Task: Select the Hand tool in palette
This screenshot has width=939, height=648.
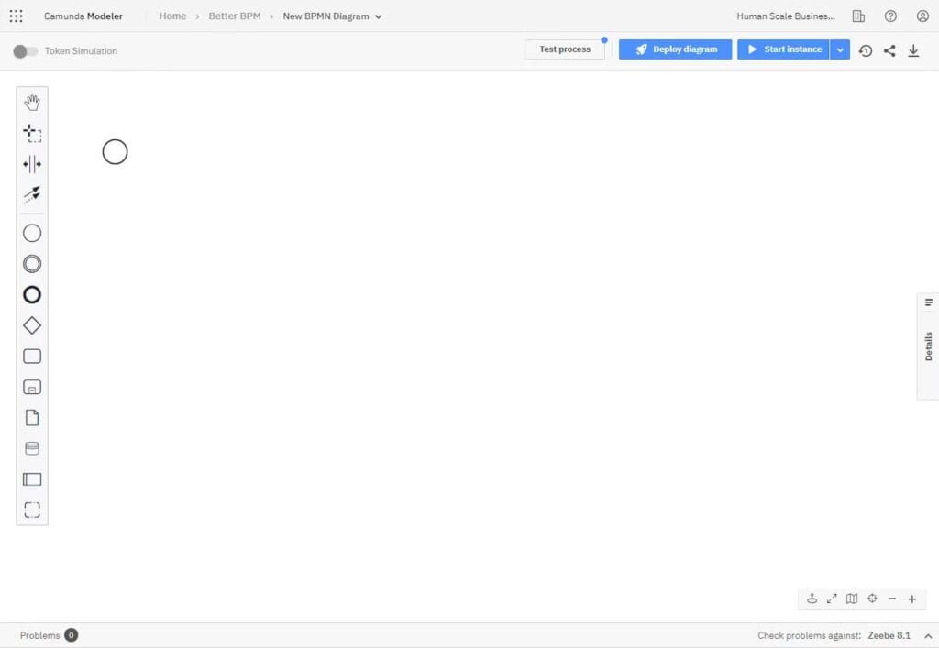Action: tap(32, 102)
